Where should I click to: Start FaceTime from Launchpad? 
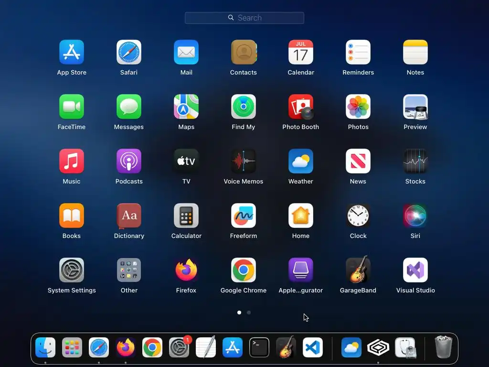(72, 107)
